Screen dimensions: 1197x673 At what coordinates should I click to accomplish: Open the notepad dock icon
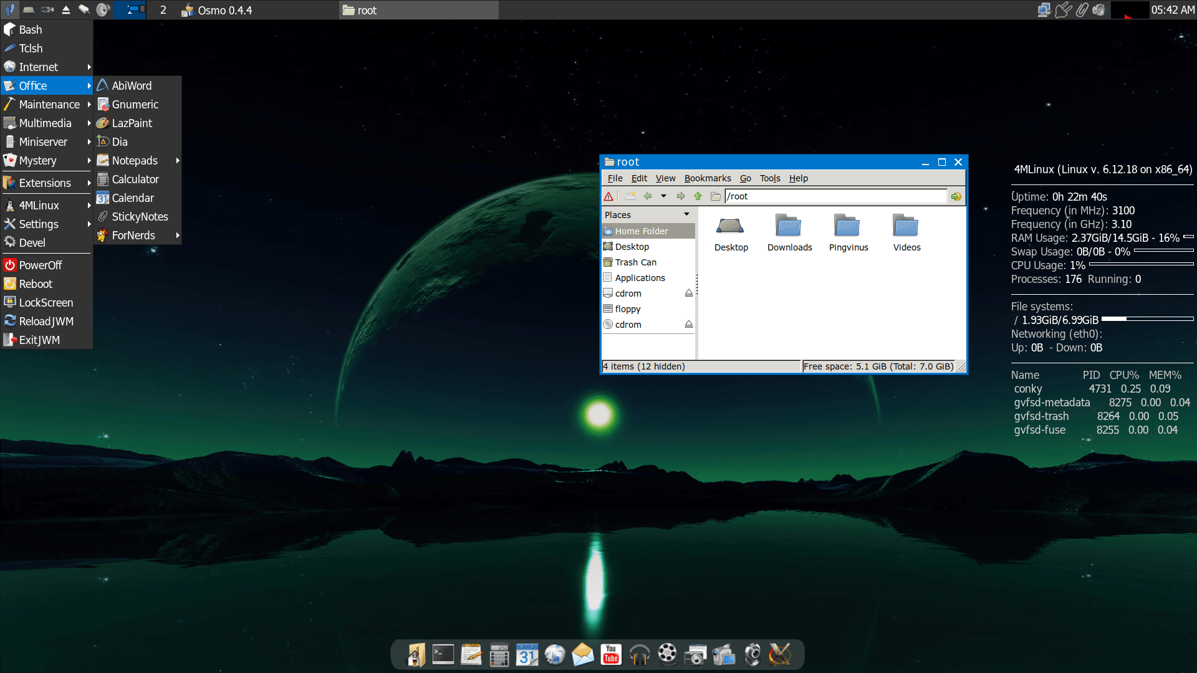point(471,655)
